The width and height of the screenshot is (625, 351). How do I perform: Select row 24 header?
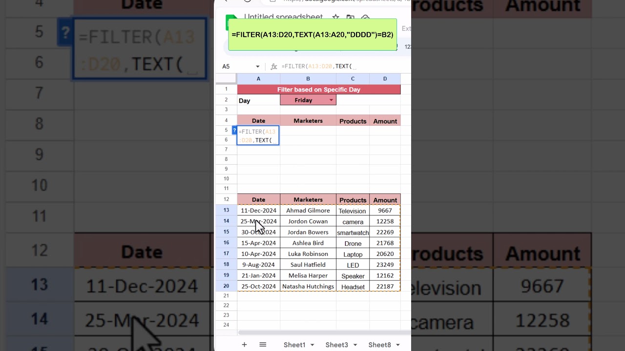[226, 325]
